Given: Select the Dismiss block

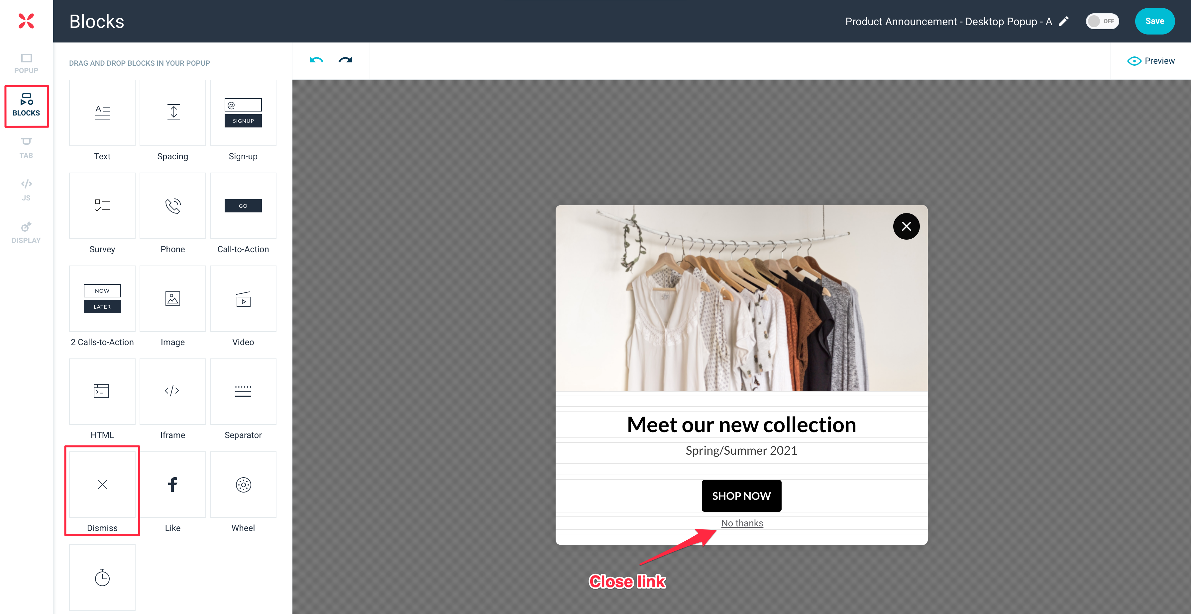Looking at the screenshot, I should (102, 485).
